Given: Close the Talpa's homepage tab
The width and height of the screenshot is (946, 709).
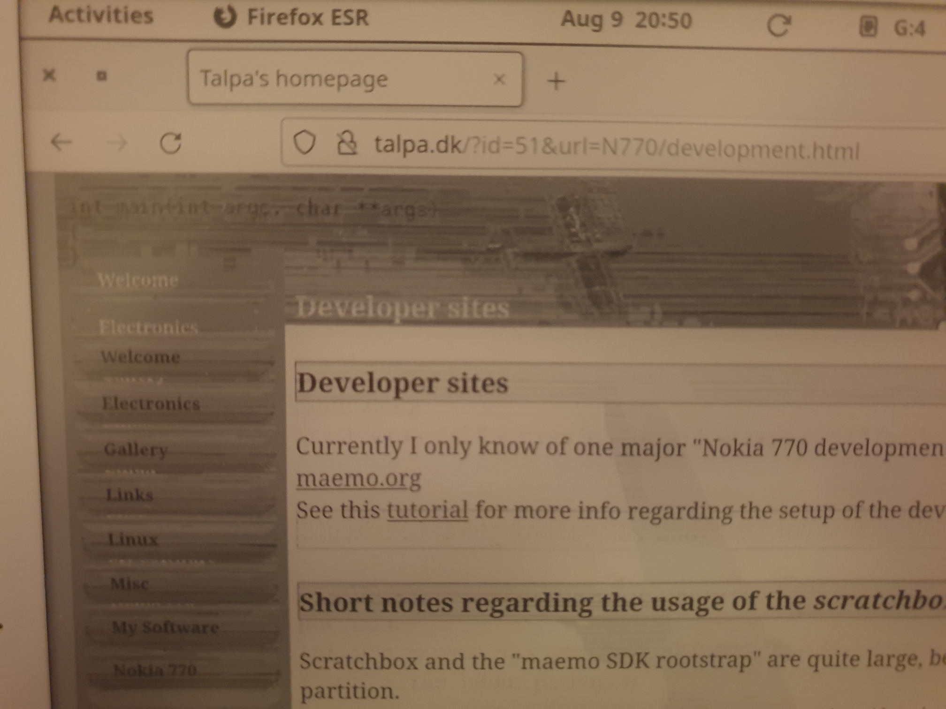Looking at the screenshot, I should 499,79.
